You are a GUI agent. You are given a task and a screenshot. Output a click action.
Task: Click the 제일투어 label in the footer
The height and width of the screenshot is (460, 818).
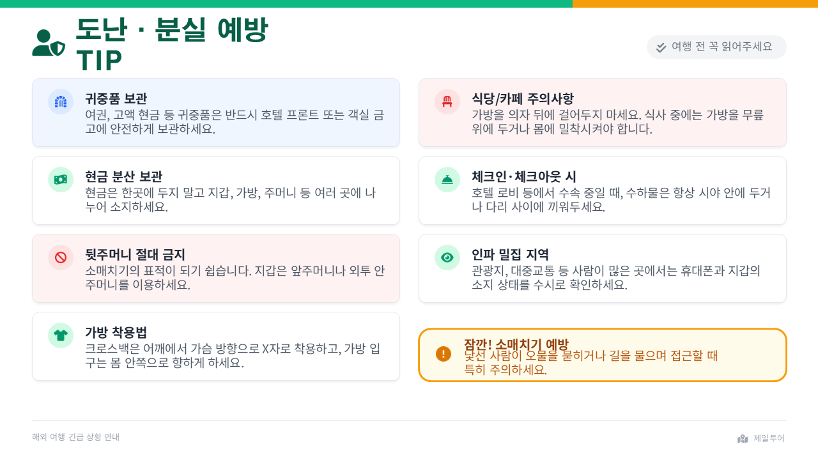point(769,439)
